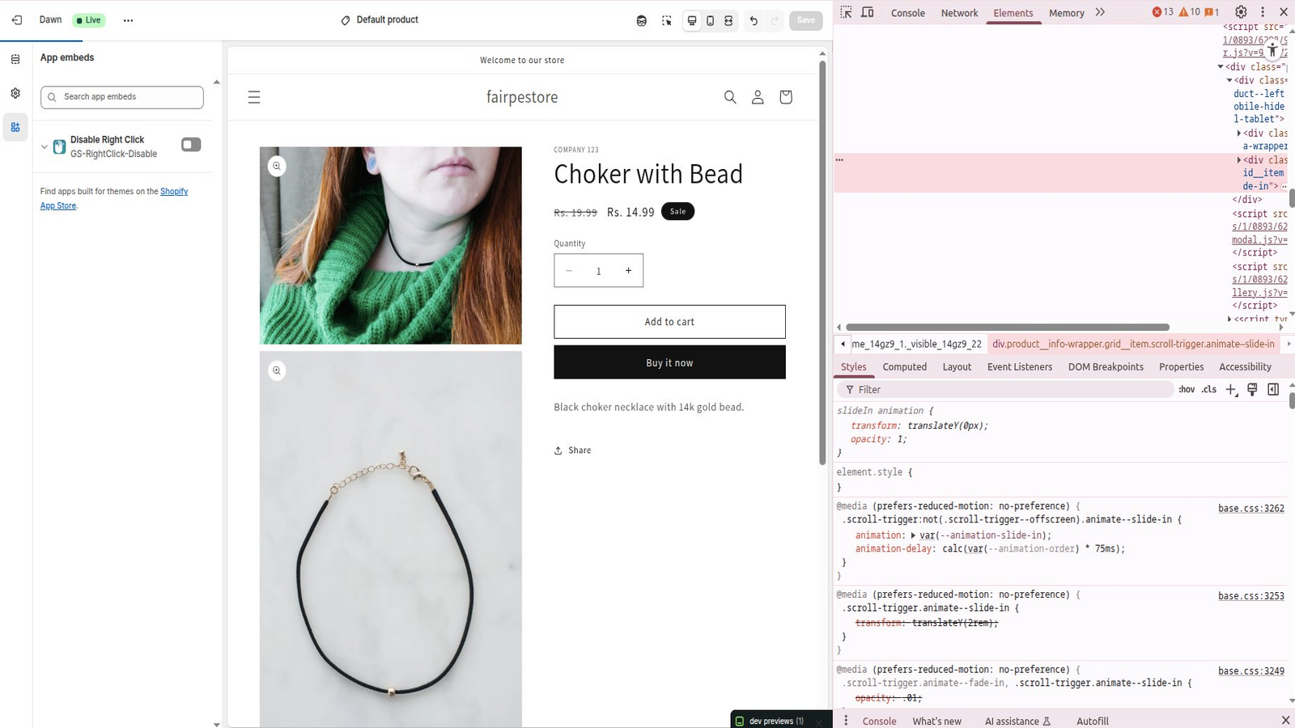Expand the highlighted div in the DOM tree
This screenshot has width=1295, height=728.
[x=1239, y=160]
